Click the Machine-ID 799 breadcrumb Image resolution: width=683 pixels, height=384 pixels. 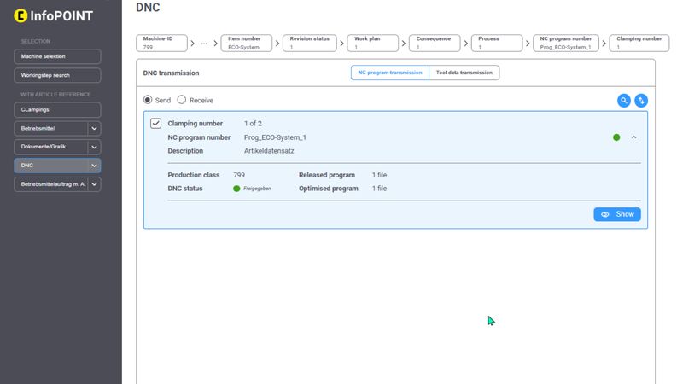(x=161, y=44)
